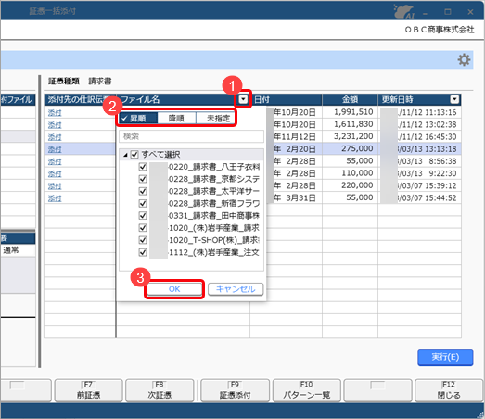
Task: Uncheck the 1020_T-SHOP(株) file checkbox
Action: [143, 240]
